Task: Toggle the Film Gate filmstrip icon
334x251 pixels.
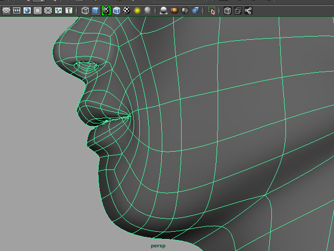Action: click(17, 10)
